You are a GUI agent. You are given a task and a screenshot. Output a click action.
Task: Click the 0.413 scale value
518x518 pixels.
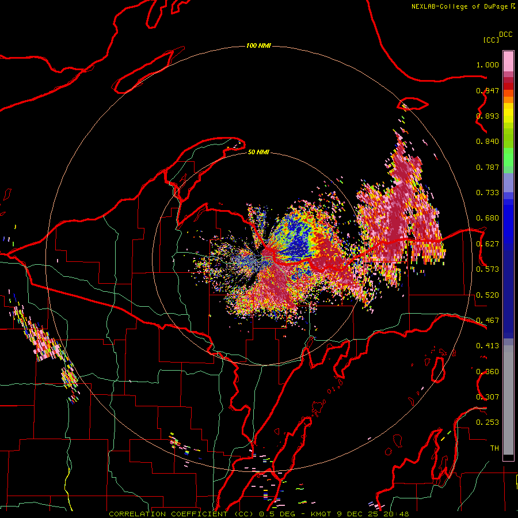[487, 346]
